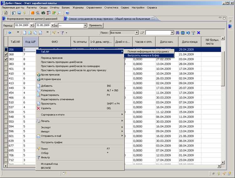Viewport: 235px width, 178px height.
Task: Click the blue back arrow in grid toolbar
Action: coord(10,33)
